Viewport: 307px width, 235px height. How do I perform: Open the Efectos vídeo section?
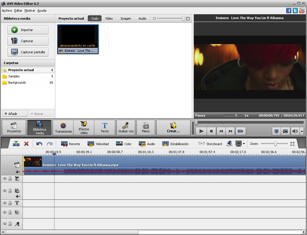tap(84, 127)
